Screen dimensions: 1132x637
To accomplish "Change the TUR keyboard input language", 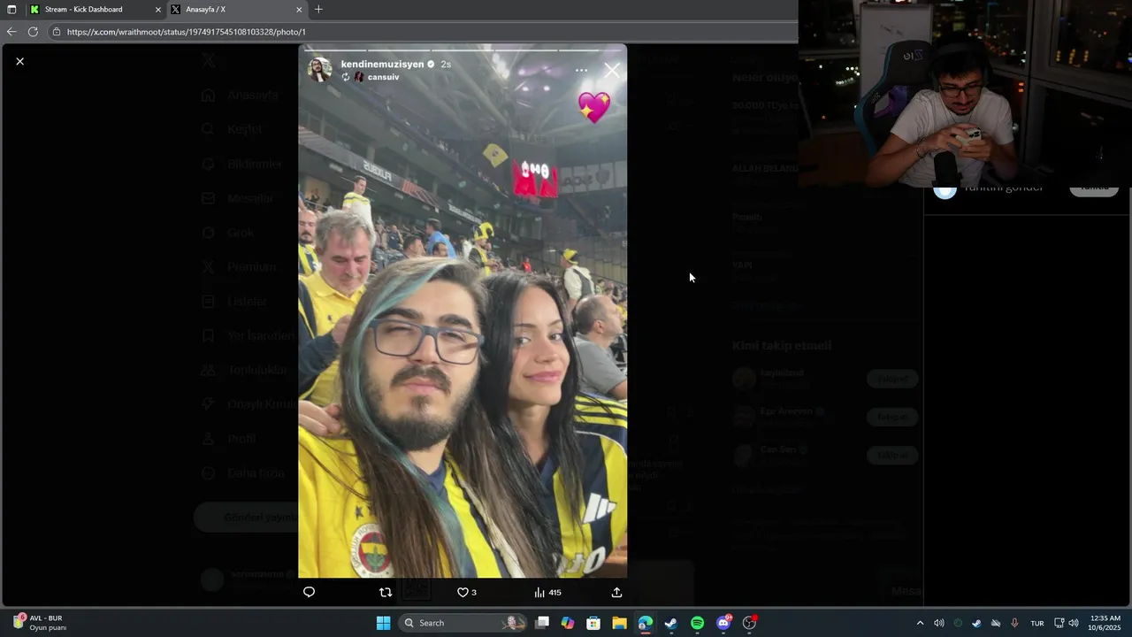I will [1037, 623].
